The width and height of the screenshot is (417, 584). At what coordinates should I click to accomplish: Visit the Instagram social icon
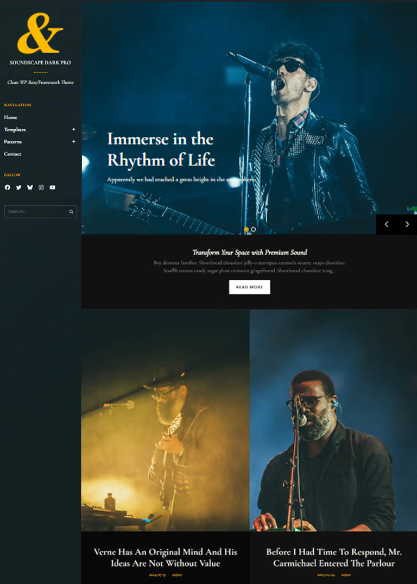(x=41, y=187)
